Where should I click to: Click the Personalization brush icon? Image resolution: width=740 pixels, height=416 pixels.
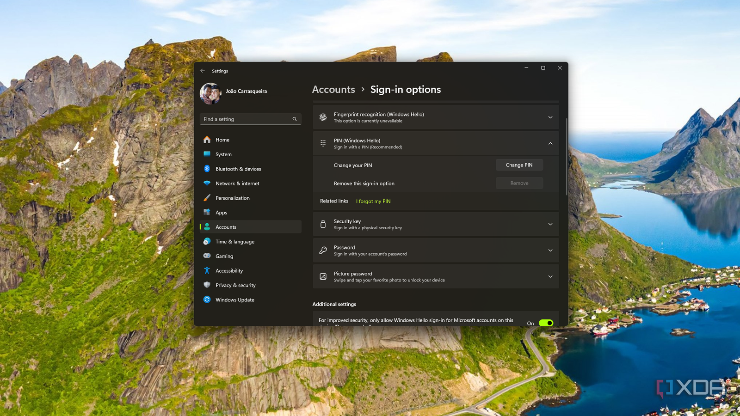pyautogui.click(x=207, y=198)
